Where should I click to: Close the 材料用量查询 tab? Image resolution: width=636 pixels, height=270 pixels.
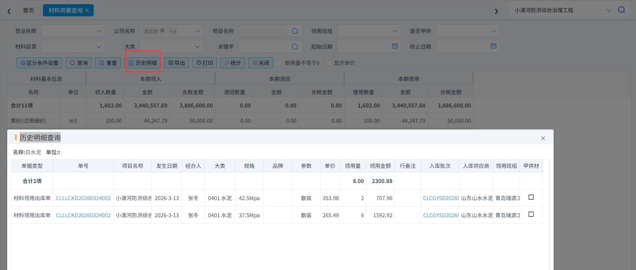(x=87, y=10)
